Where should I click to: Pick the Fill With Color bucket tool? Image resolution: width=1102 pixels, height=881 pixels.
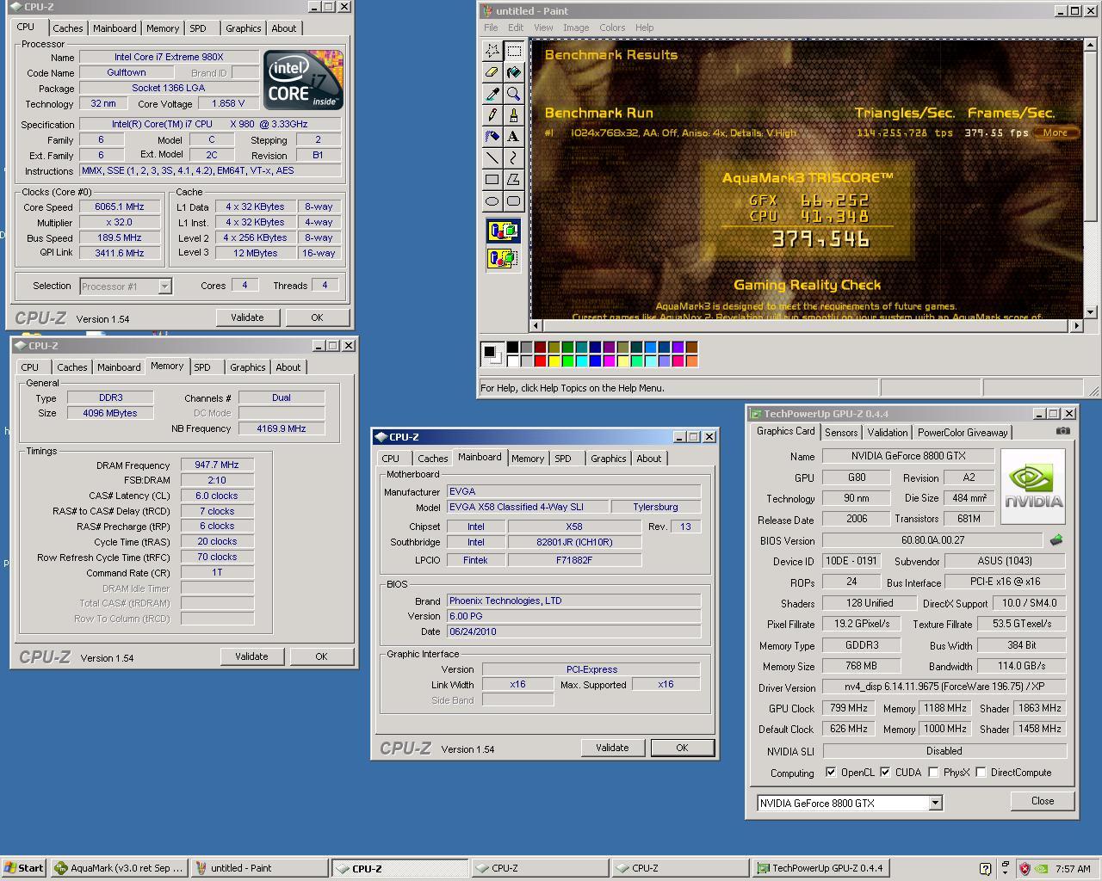(x=514, y=72)
